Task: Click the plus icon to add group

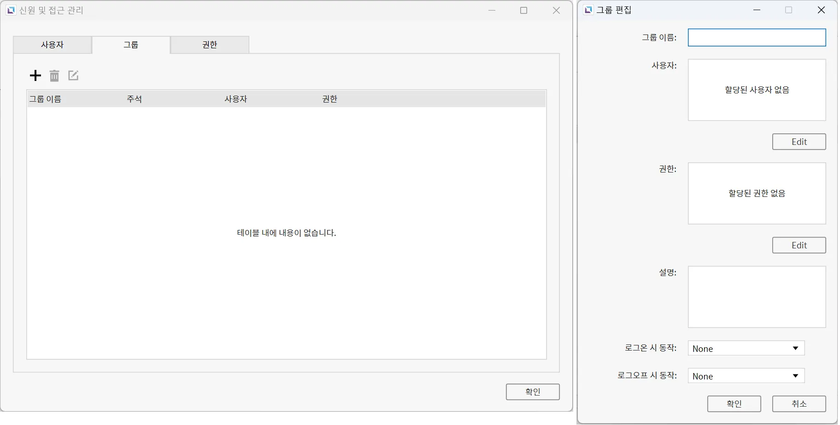Action: (35, 76)
